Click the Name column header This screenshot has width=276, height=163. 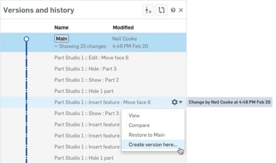[x=62, y=28]
